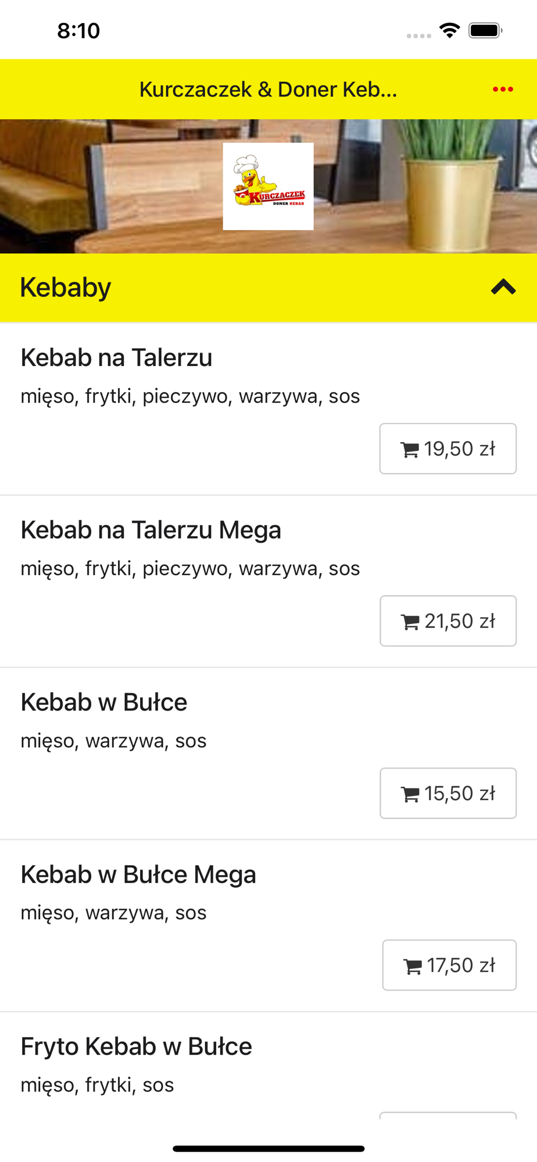This screenshot has width=537, height=1162.
Task: Tap the battery status icon
Action: (485, 30)
